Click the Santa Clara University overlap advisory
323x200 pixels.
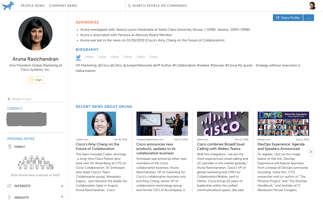click(x=165, y=30)
